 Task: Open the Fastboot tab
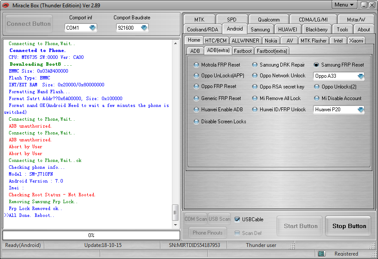[x=243, y=51]
